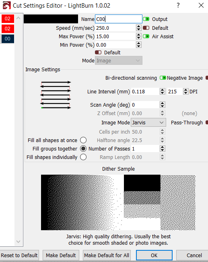Click the help question mark icon

pyautogui.click(x=178, y=5)
